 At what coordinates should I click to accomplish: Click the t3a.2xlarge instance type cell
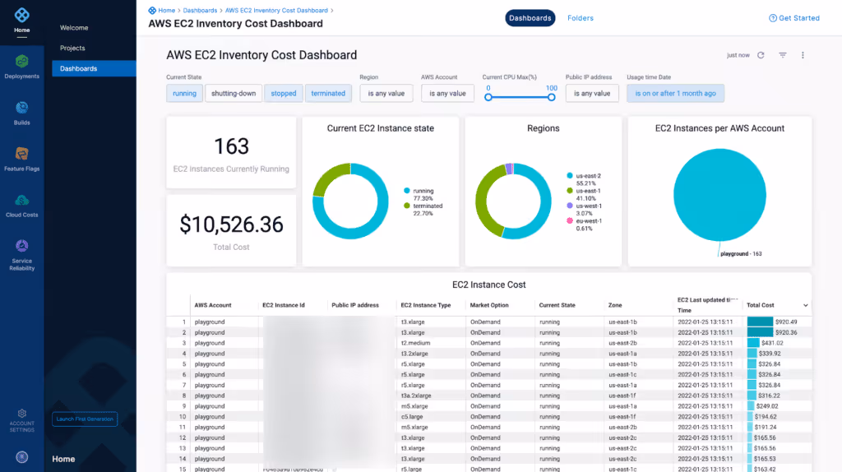click(x=415, y=396)
